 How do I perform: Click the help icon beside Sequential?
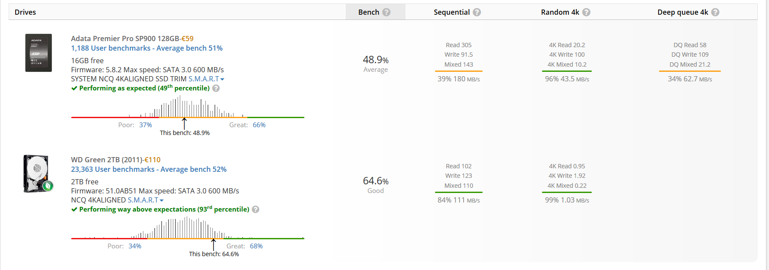pyautogui.click(x=477, y=12)
